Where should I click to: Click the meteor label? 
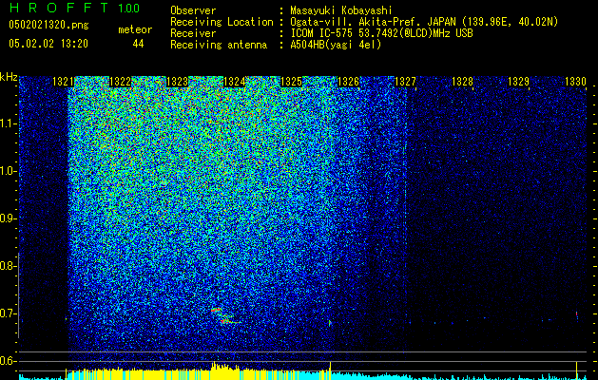[x=135, y=29]
